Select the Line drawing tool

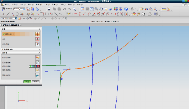point(8,14)
